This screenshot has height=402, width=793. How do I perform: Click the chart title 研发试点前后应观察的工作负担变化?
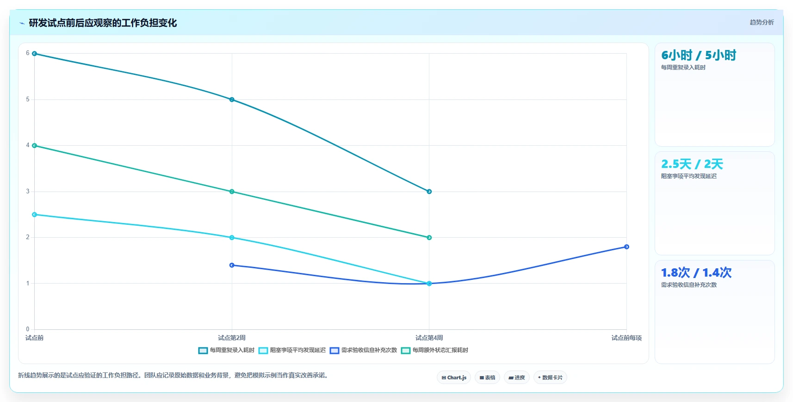click(x=103, y=23)
